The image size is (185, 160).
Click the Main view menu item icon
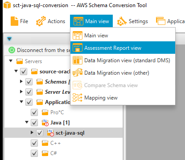point(78,35)
